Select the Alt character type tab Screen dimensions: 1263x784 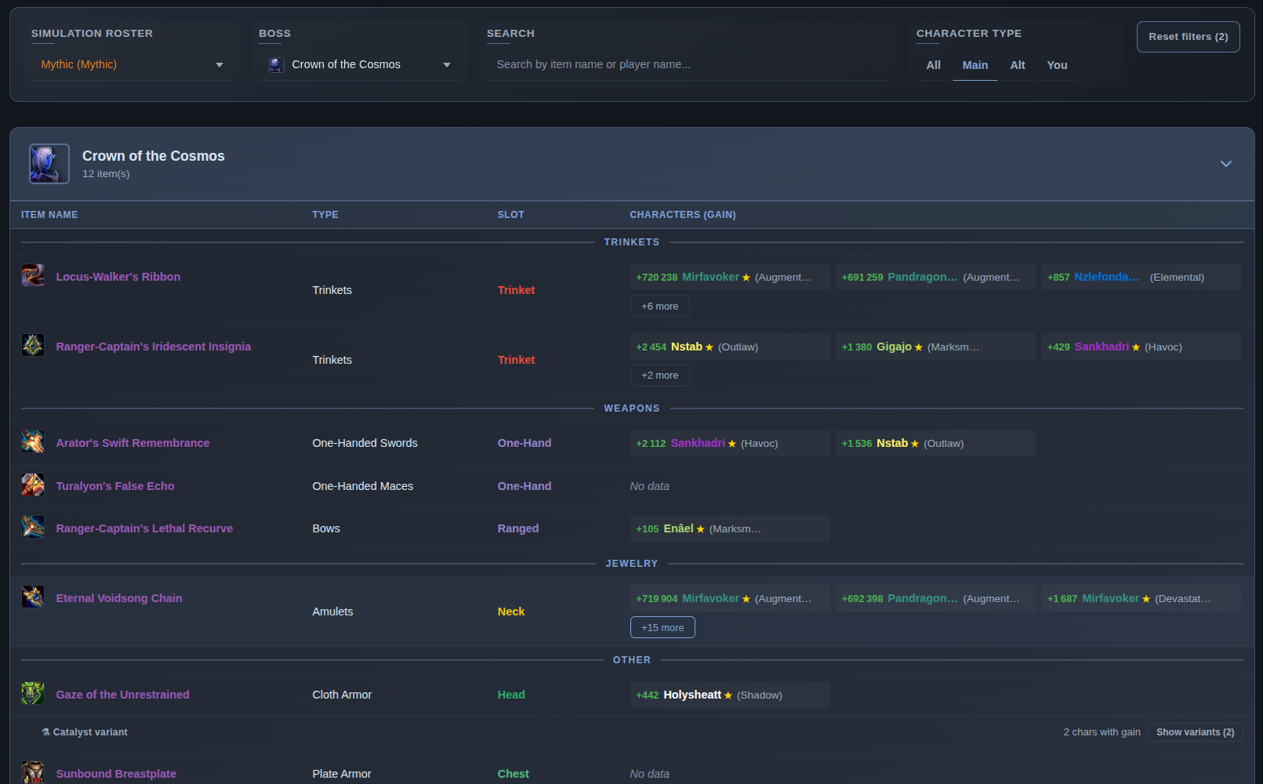pyautogui.click(x=1018, y=65)
